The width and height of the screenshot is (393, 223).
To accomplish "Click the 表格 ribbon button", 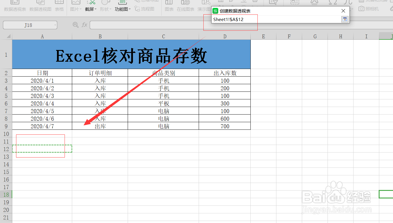I will [59, 6].
